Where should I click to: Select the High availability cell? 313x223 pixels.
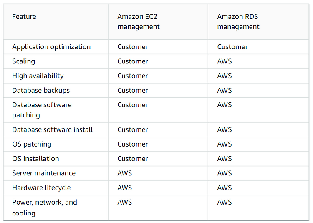click(38, 76)
